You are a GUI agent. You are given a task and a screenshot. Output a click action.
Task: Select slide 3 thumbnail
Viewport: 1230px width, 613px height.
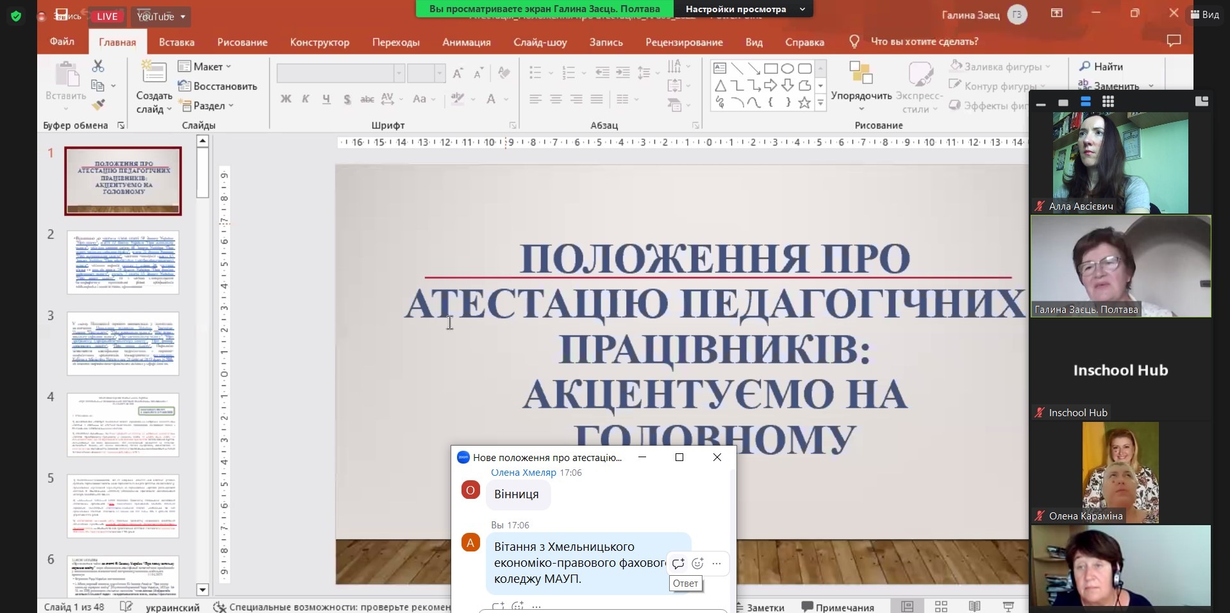point(123,343)
